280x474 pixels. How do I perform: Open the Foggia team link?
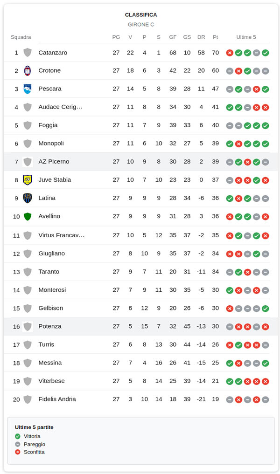coord(48,125)
